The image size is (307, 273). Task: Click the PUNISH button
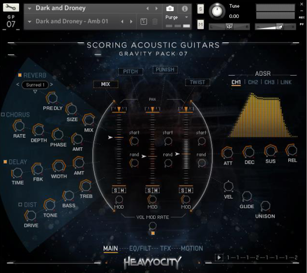tap(165, 70)
